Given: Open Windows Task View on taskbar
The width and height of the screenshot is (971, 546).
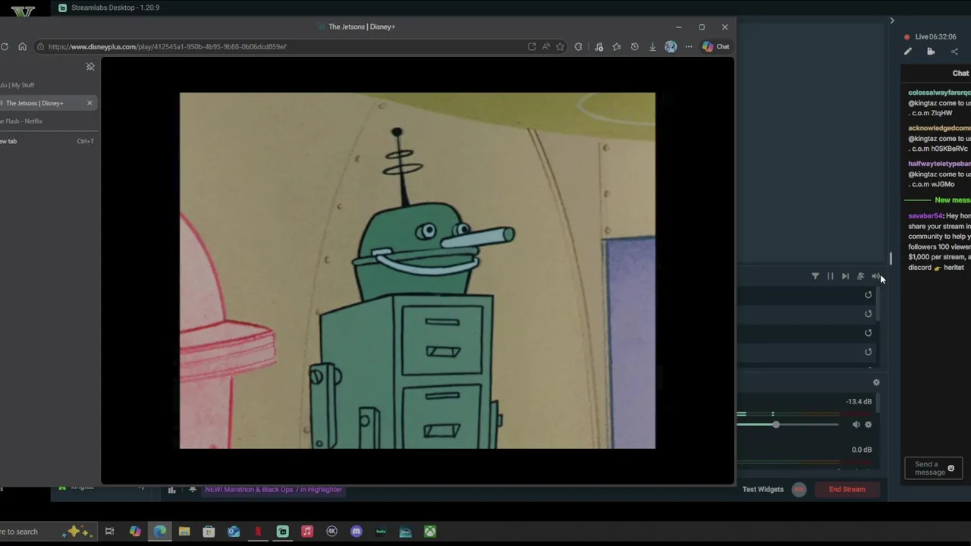Looking at the screenshot, I should (109, 532).
